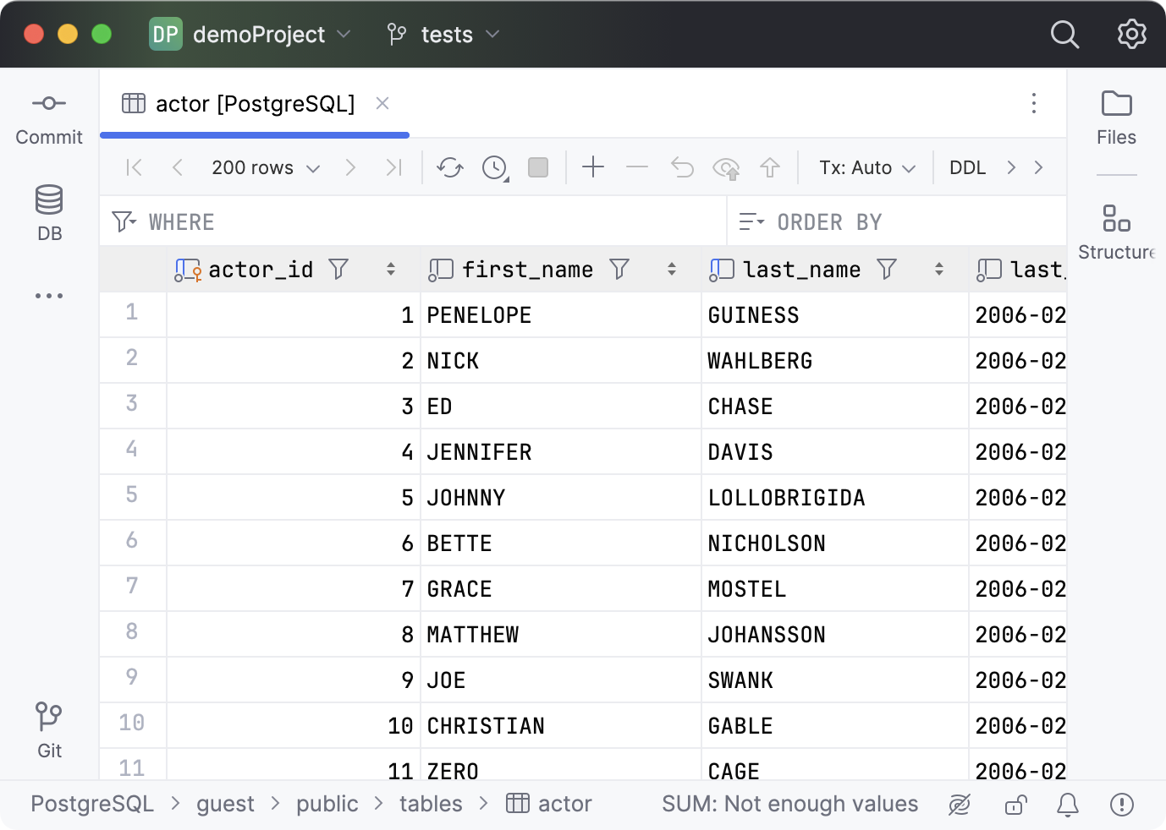1166x830 pixels.
Task: Open the Database tool window
Action: pyautogui.click(x=48, y=210)
